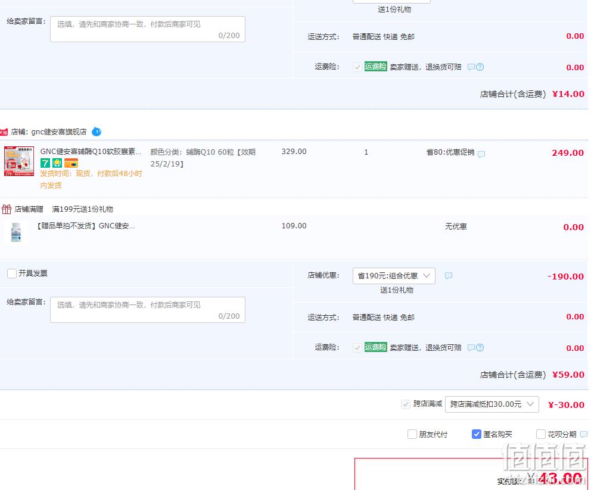Click the help question mark in second 运费险 row

click(480, 348)
